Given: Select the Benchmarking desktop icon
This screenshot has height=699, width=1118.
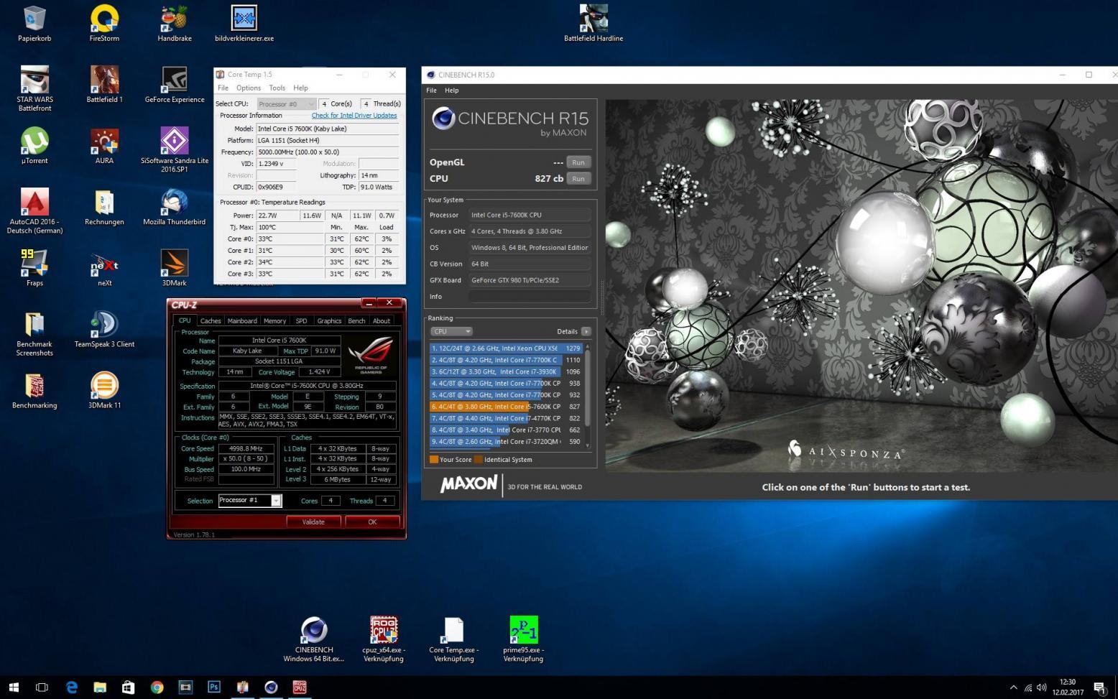Looking at the screenshot, I should coord(34,390).
